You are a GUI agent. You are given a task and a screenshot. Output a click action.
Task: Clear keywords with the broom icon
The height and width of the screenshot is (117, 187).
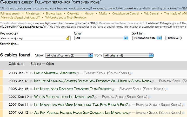click(x=68, y=38)
